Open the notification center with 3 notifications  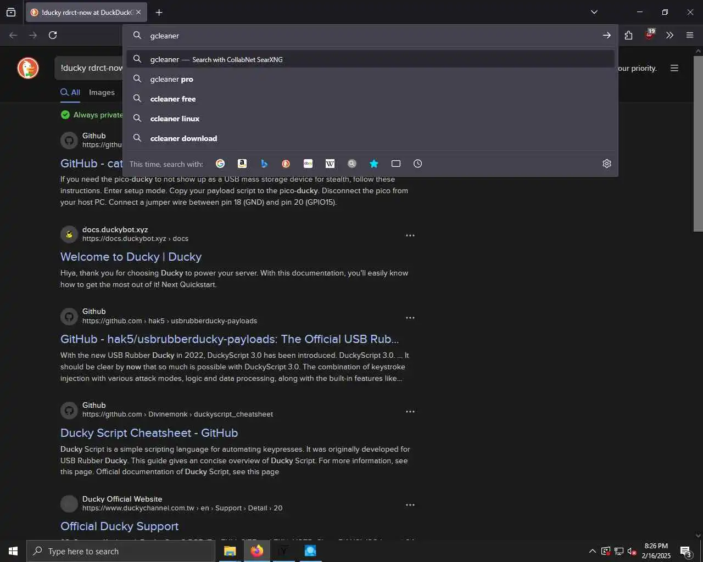(x=686, y=551)
